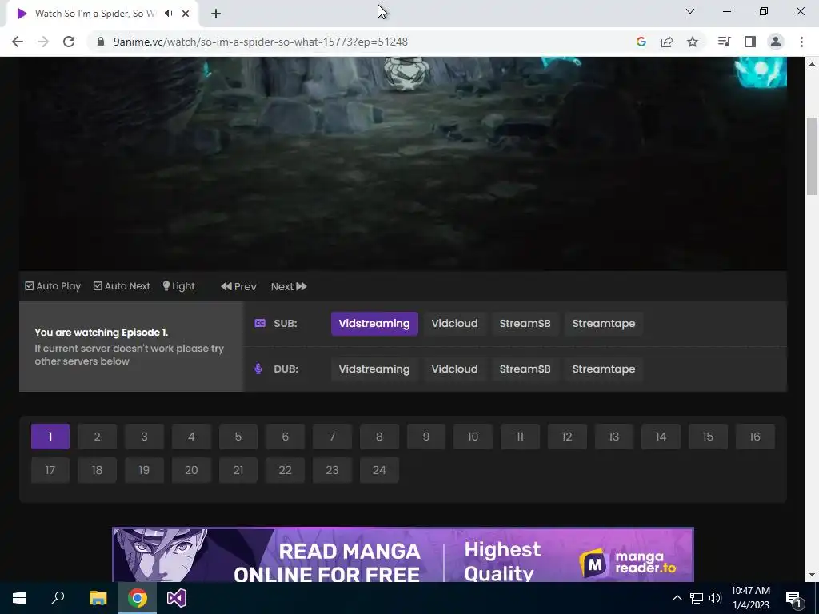The image size is (819, 614).
Task: Select DUB Vidcloud server
Action: click(x=454, y=369)
